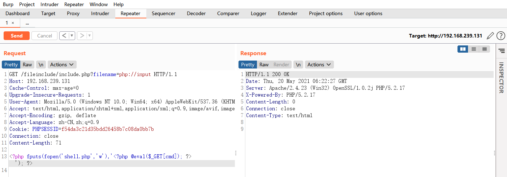Open the Window menu
Image resolution: width=507 pixels, height=177 pixels.
click(99, 4)
